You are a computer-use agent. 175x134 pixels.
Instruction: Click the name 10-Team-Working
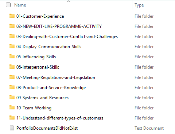[x=34, y=108]
